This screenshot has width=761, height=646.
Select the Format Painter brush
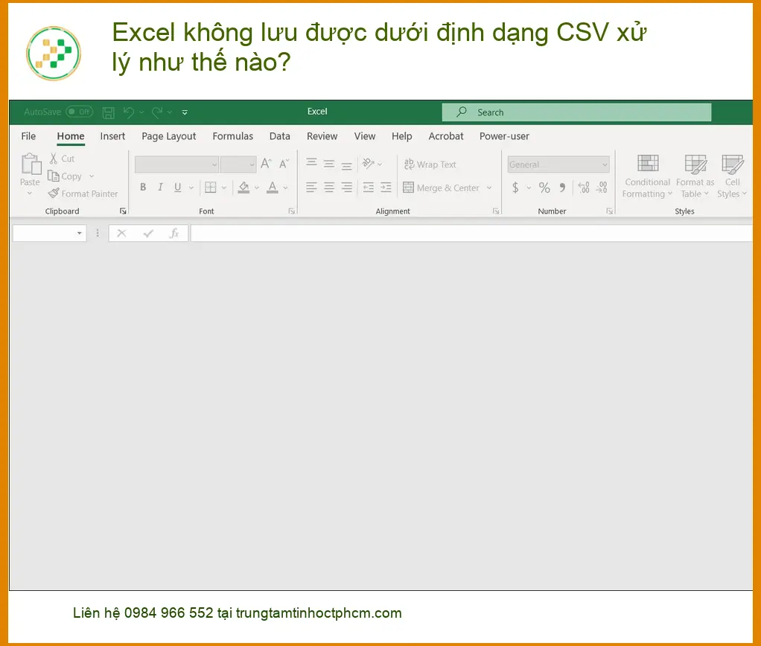[x=83, y=194]
